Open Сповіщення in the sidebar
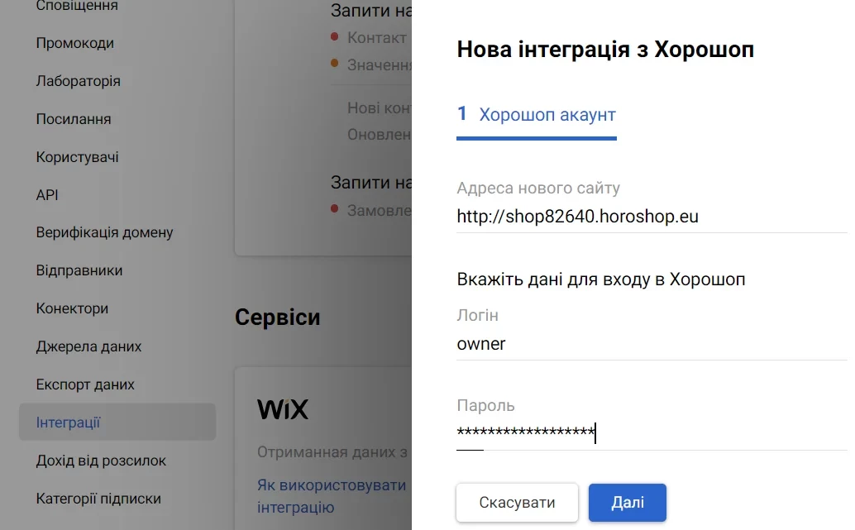855x530 pixels. click(77, 6)
